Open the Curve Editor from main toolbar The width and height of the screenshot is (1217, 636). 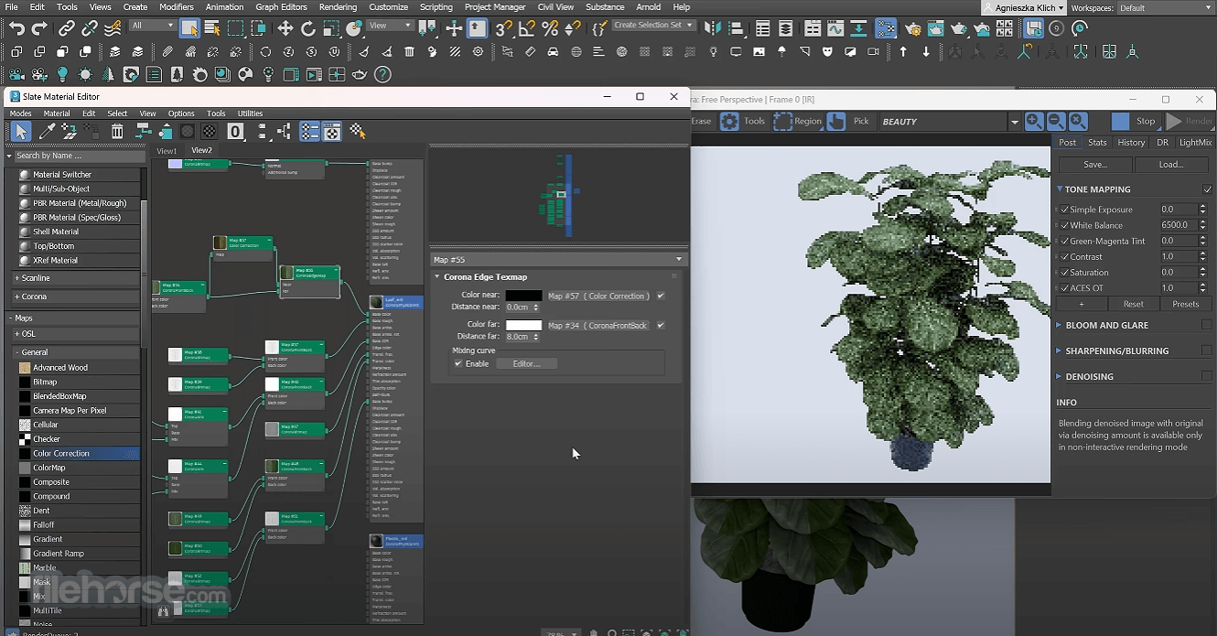(x=835, y=28)
